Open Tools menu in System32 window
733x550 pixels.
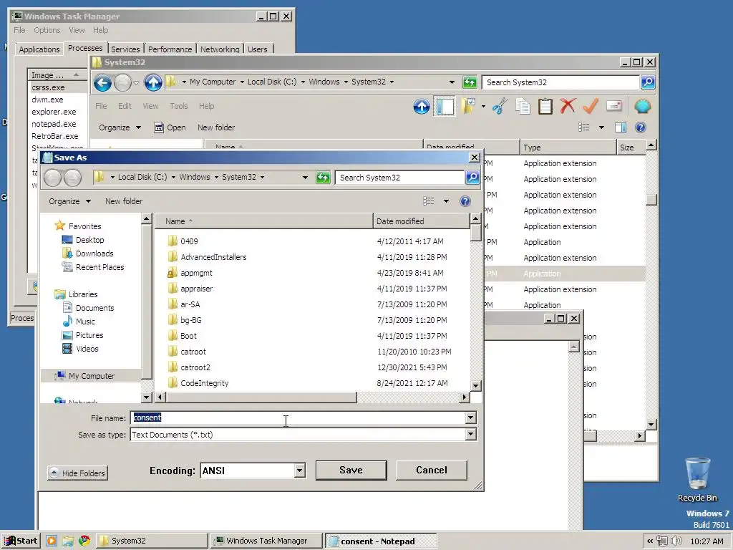[x=178, y=106]
